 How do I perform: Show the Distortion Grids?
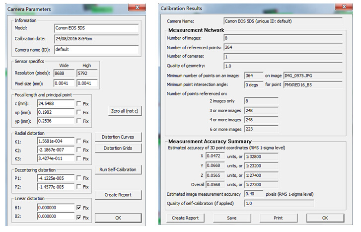point(121,148)
